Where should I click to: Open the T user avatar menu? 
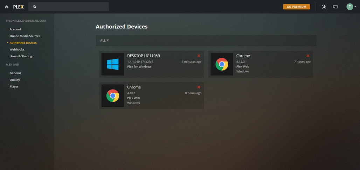click(349, 7)
